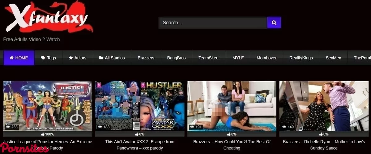Click the house icon in the HOME tab
The width and height of the screenshot is (371, 154).
(12, 58)
